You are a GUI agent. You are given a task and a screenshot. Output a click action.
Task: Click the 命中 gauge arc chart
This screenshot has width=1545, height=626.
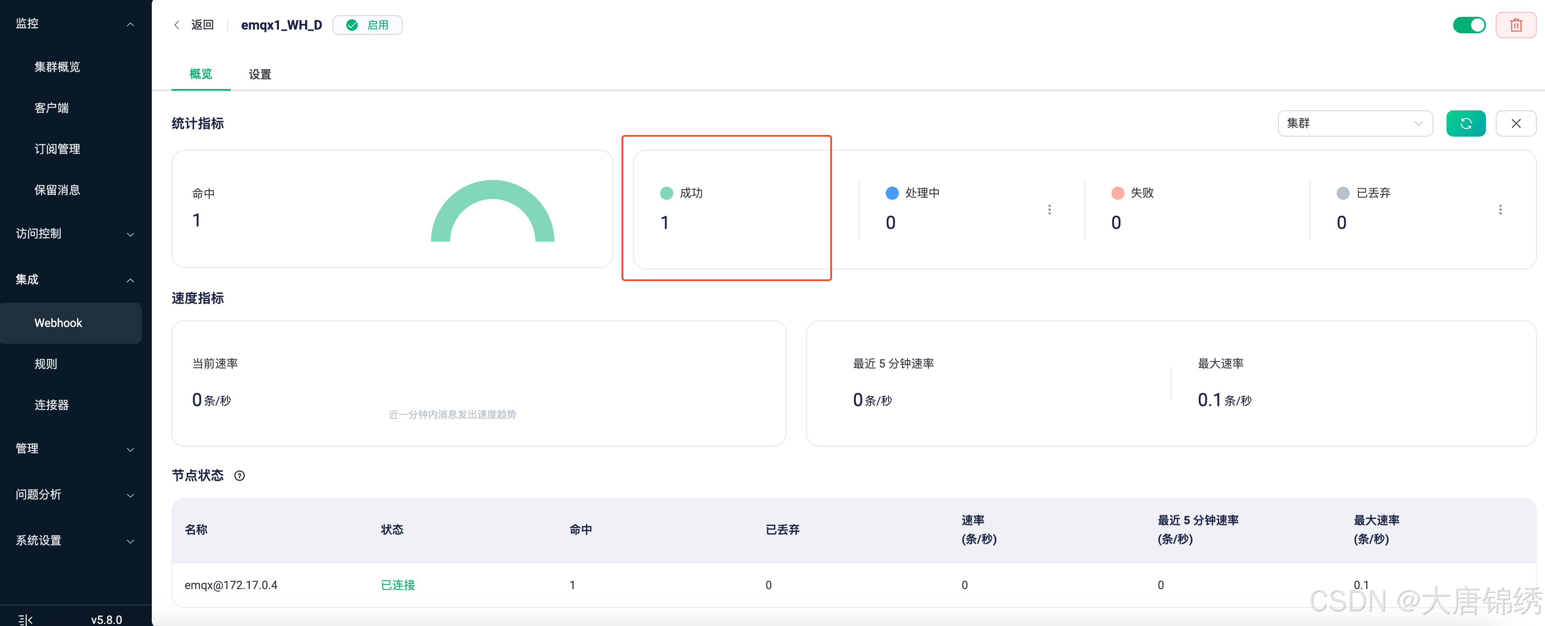click(x=492, y=211)
